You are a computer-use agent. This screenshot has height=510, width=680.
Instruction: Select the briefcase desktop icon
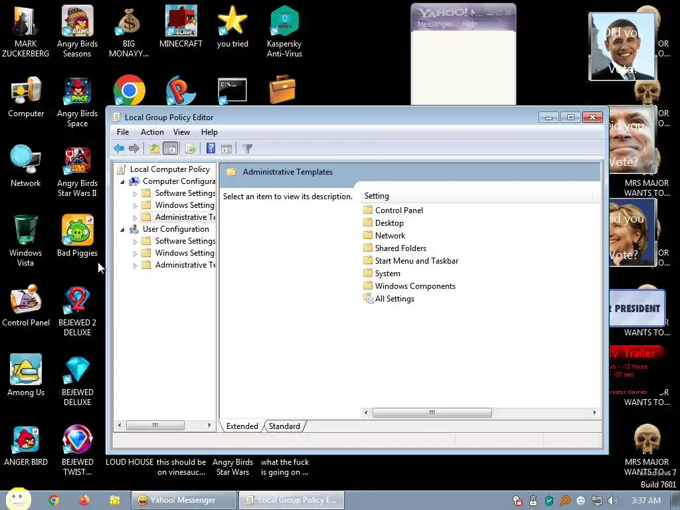[x=282, y=90]
